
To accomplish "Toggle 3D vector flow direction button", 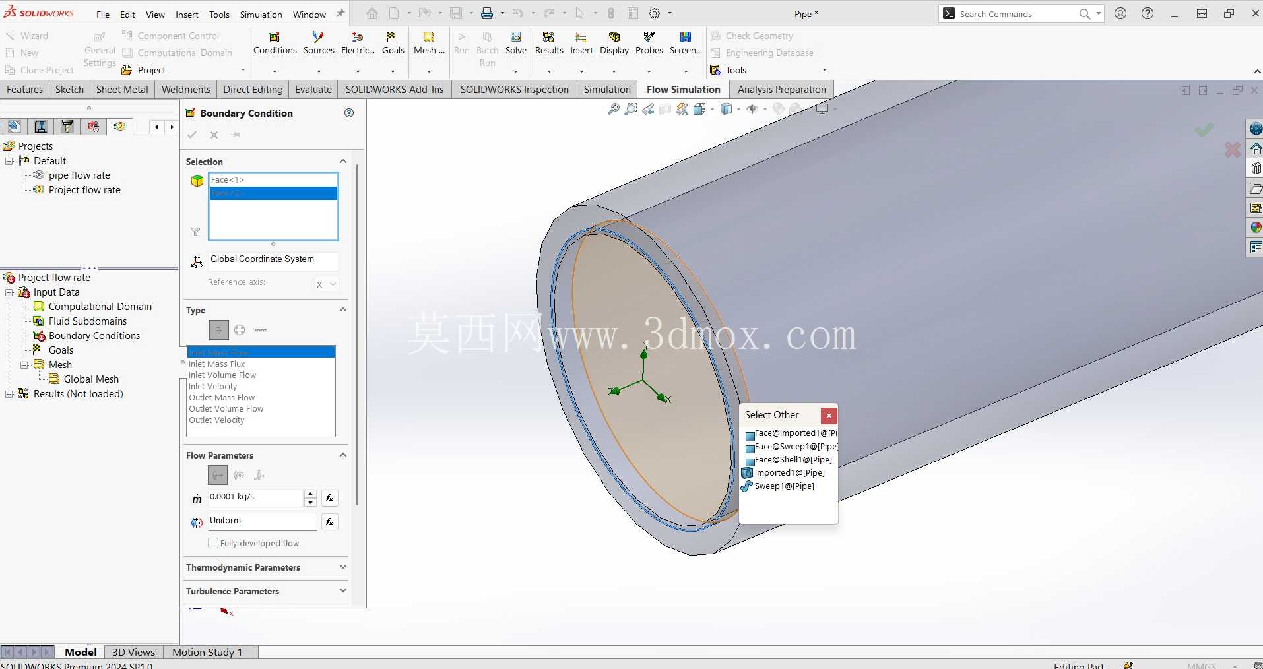I will point(259,475).
